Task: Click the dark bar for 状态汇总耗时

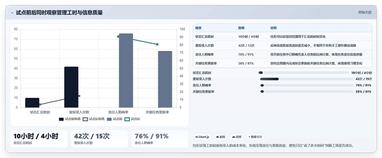Action: click(x=32, y=103)
